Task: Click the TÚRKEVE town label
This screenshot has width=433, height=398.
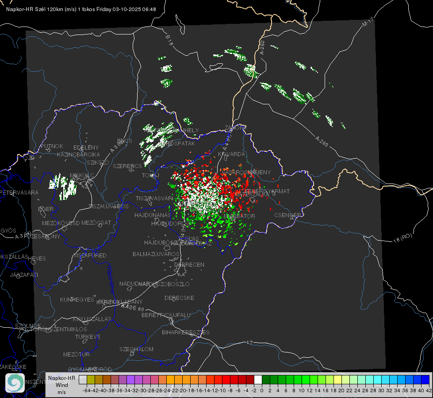Action: (x=88, y=337)
